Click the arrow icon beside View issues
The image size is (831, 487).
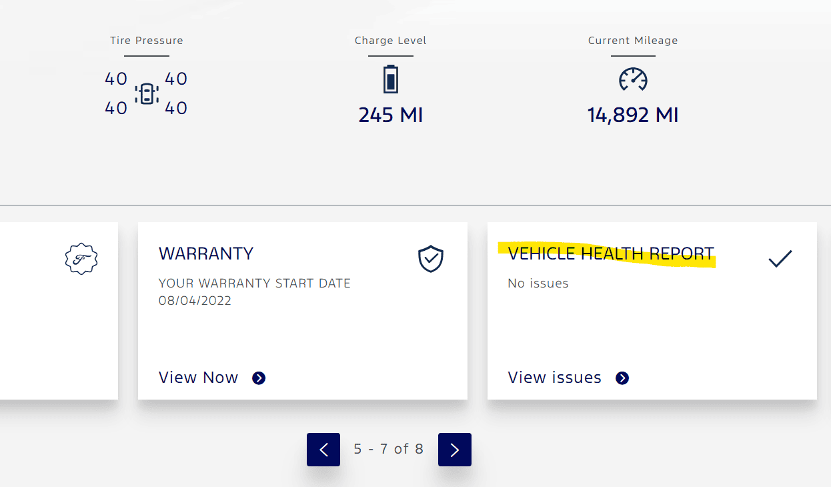click(622, 378)
